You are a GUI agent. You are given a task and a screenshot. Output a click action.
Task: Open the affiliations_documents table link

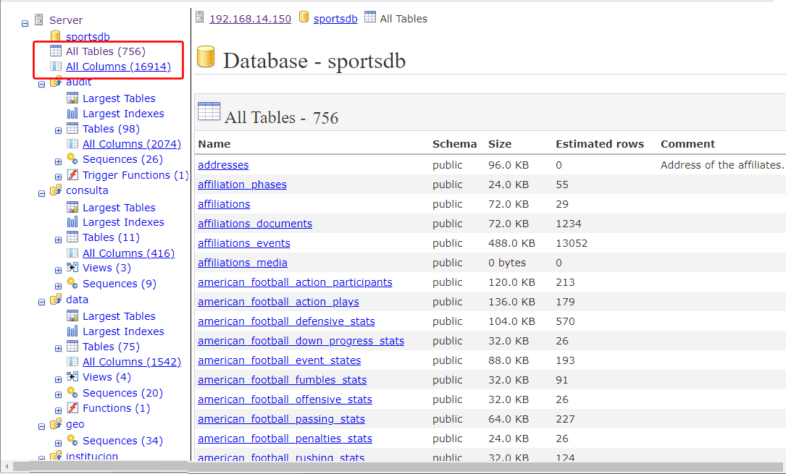[x=255, y=223]
